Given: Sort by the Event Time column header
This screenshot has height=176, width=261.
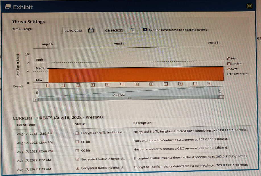Looking at the screenshot, I should click(x=26, y=125).
